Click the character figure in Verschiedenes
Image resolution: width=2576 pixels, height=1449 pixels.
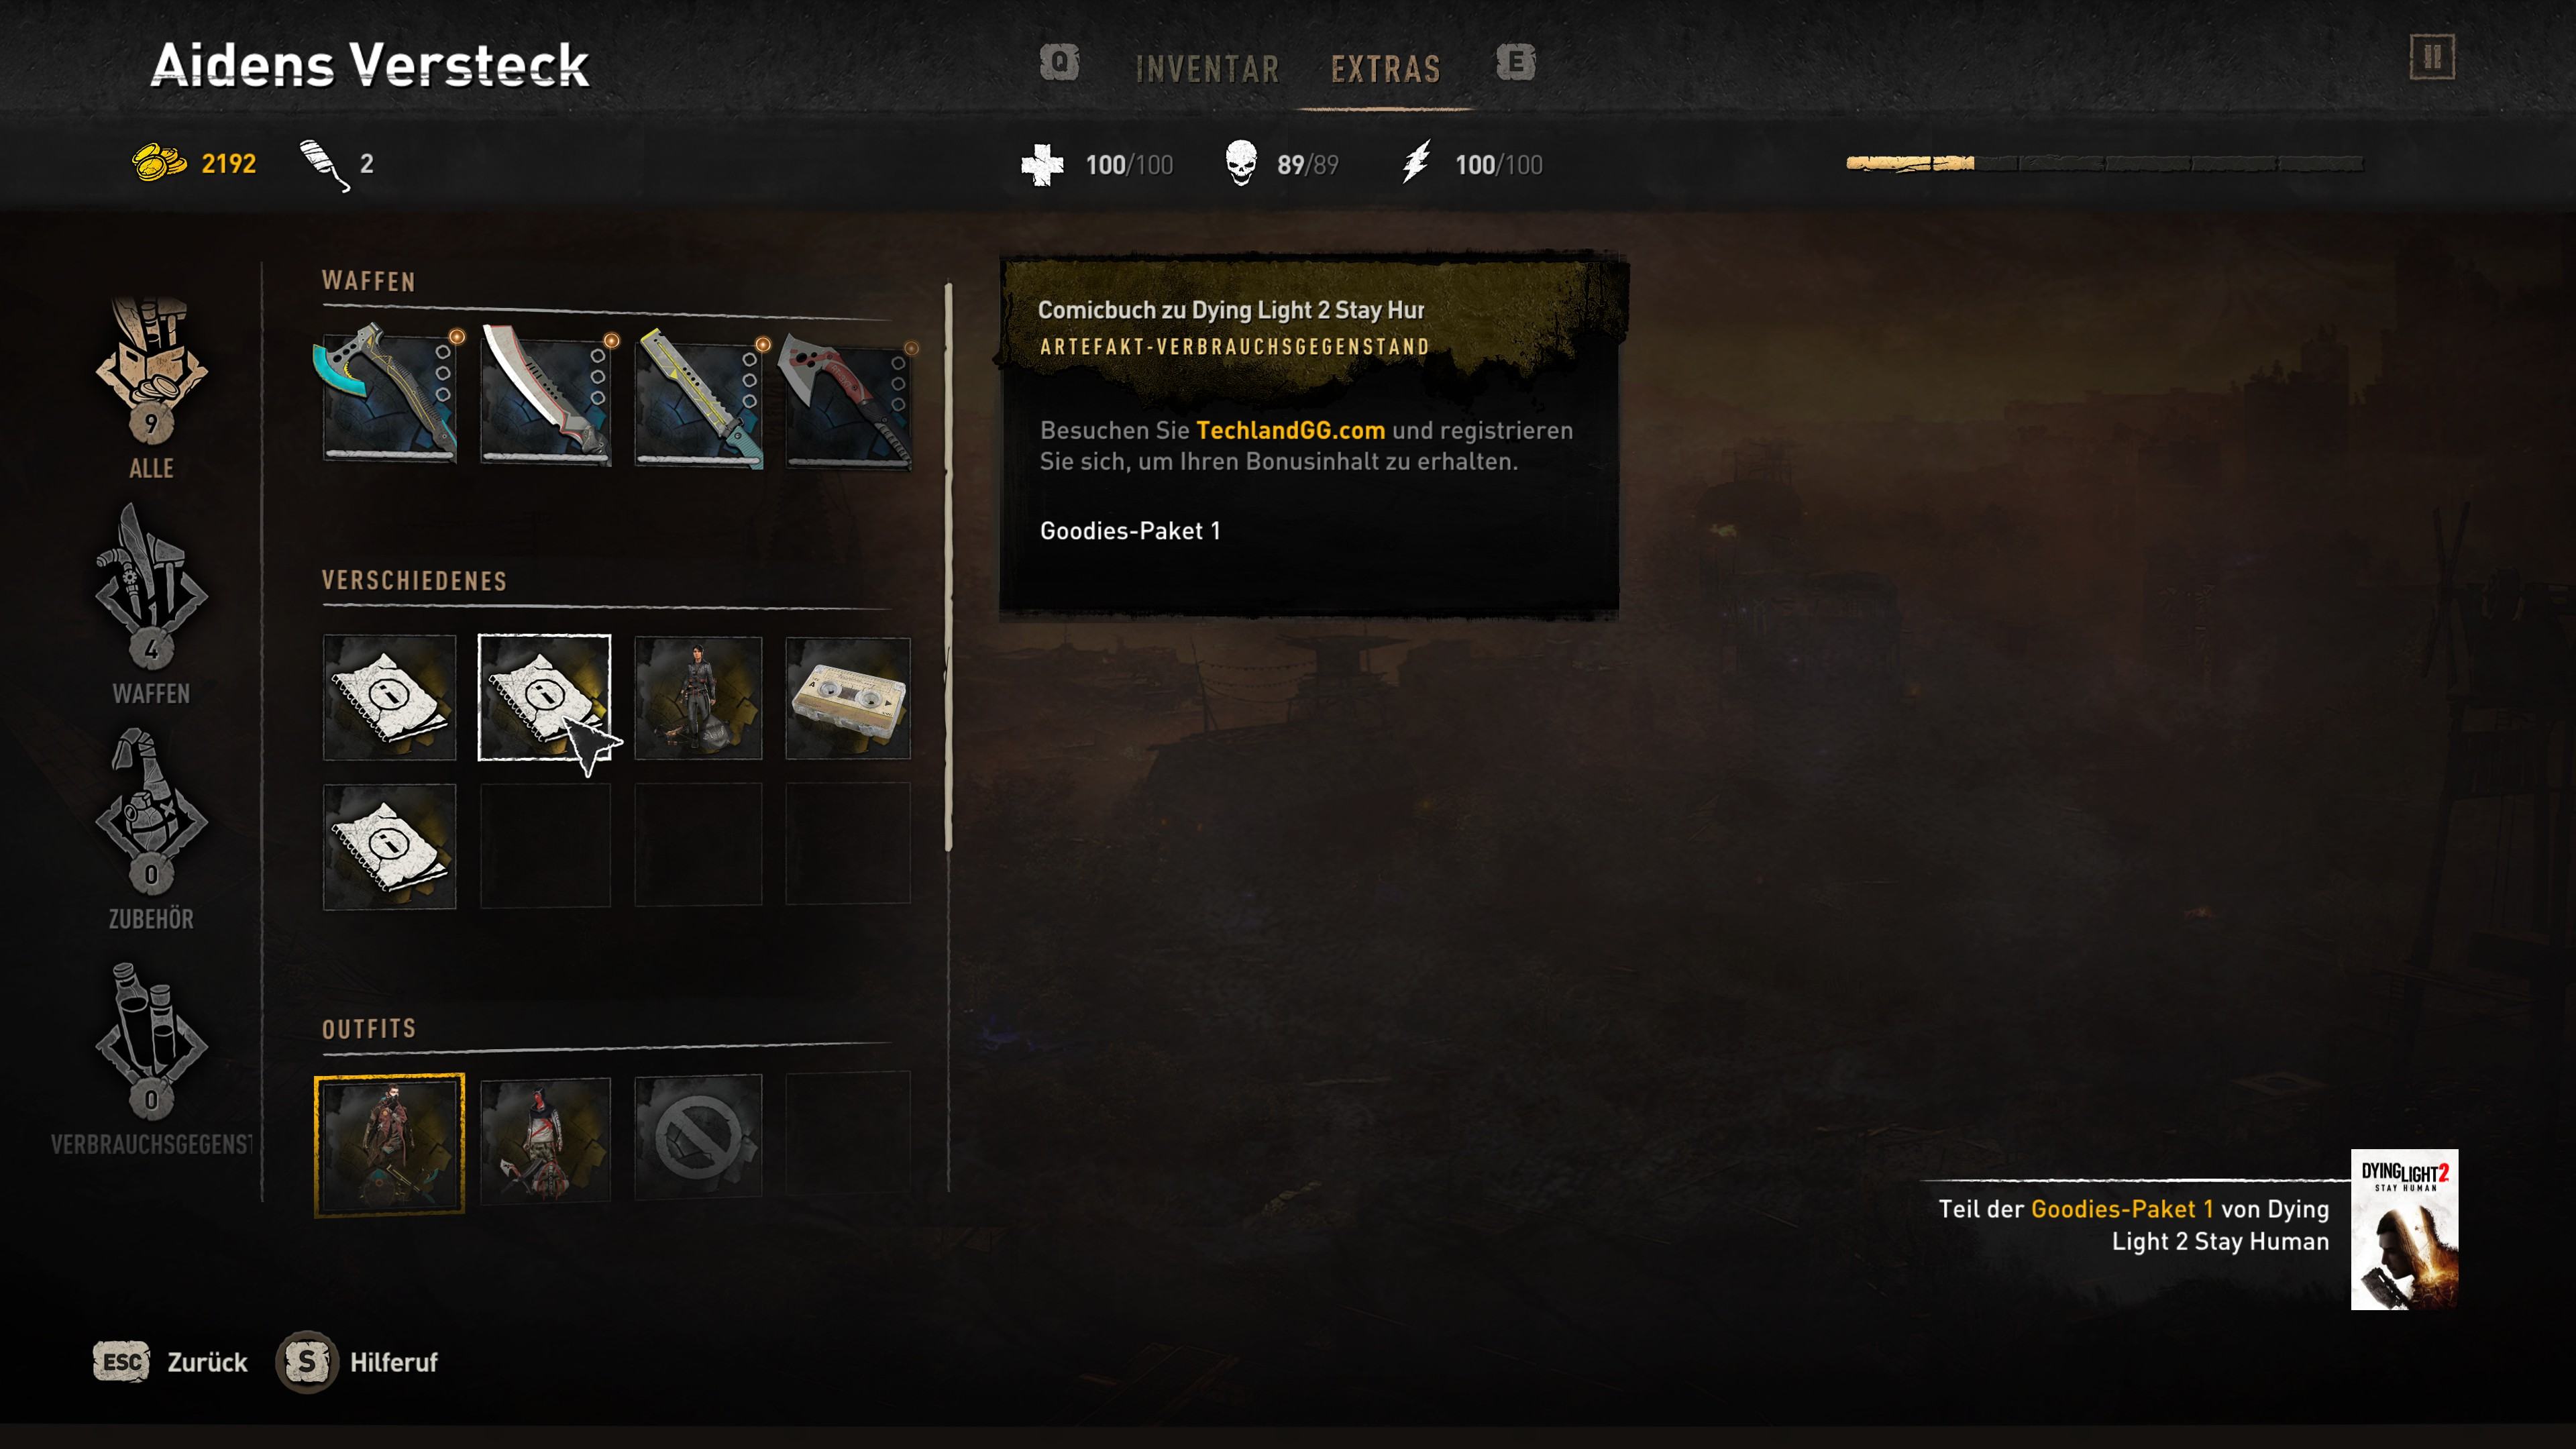click(x=698, y=697)
